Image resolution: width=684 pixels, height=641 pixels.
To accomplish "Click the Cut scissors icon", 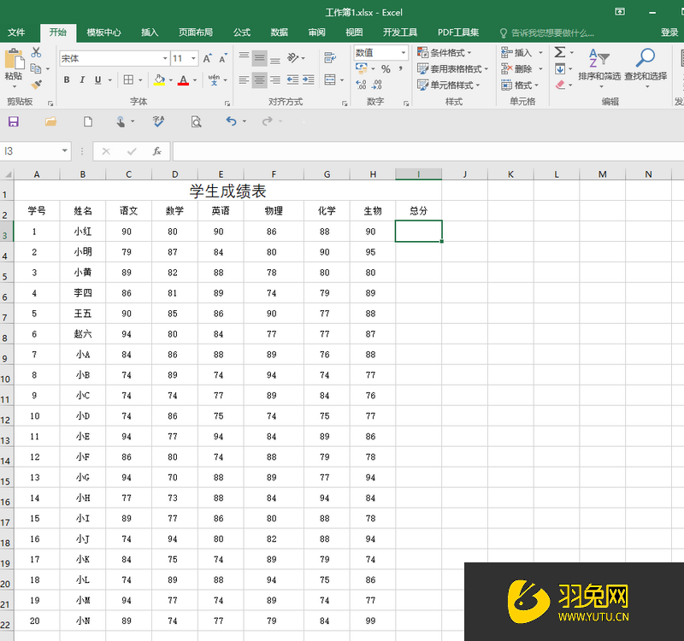I will pyautogui.click(x=36, y=52).
